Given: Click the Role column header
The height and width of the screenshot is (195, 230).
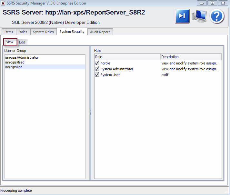Looking at the screenshot, I should 127,57.
